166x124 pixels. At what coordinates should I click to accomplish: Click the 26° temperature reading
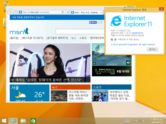[39, 95]
